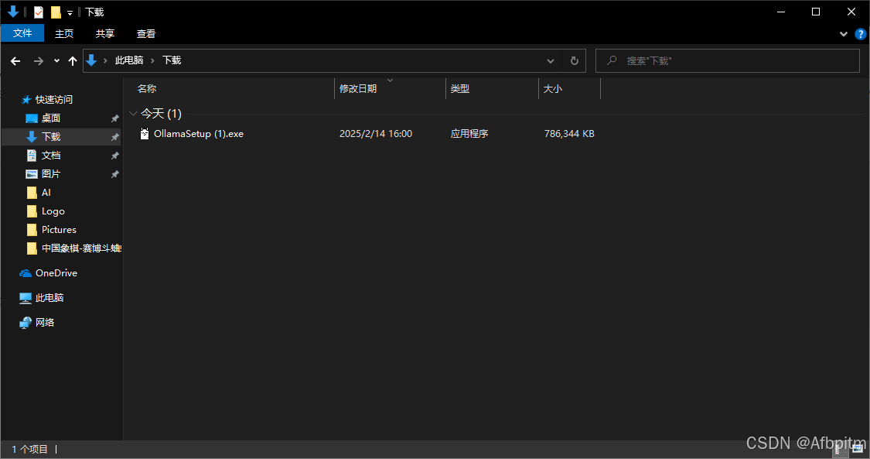Switch to large thumbnails view in status bar
870x459 pixels.
pos(857,448)
